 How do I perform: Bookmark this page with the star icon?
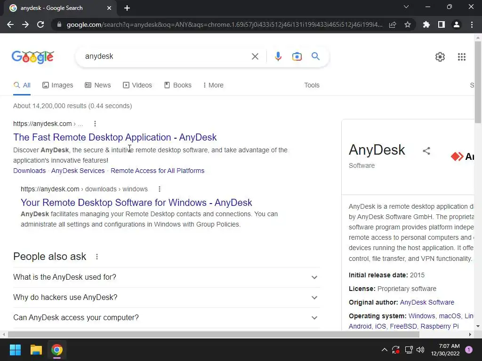tap(408, 24)
